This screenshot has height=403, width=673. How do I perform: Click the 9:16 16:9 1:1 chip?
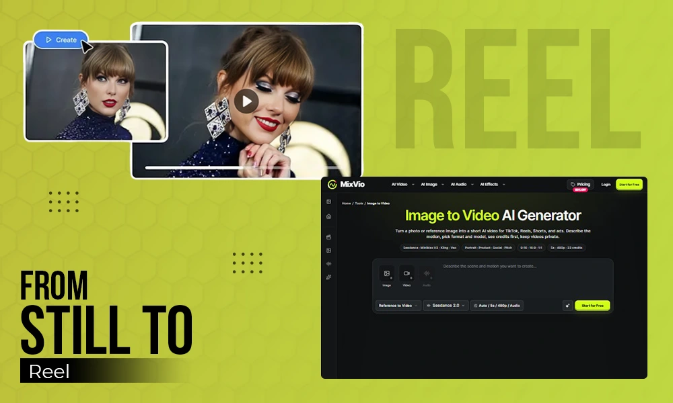[531, 248]
